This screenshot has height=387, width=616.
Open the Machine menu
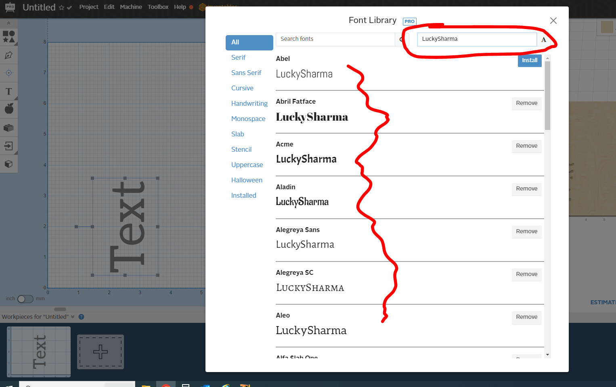[131, 7]
